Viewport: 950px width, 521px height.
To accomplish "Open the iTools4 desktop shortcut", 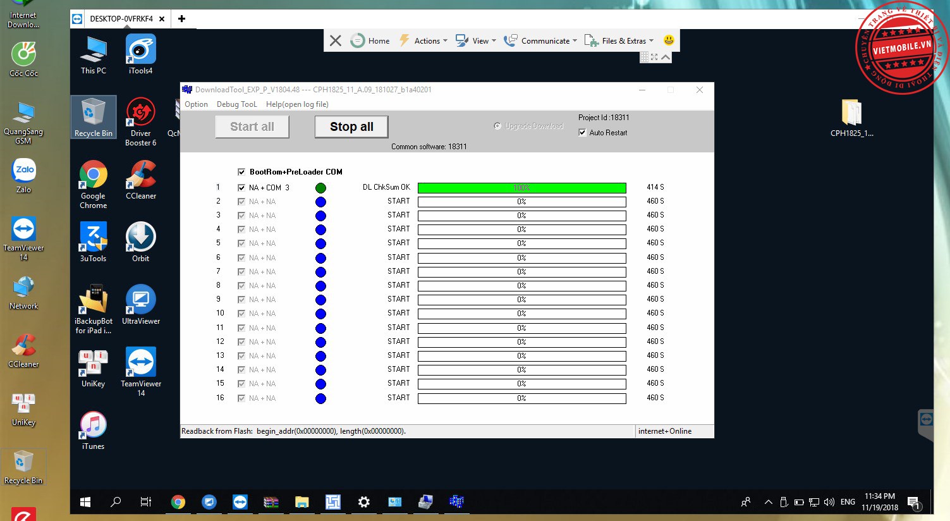I will coord(140,56).
